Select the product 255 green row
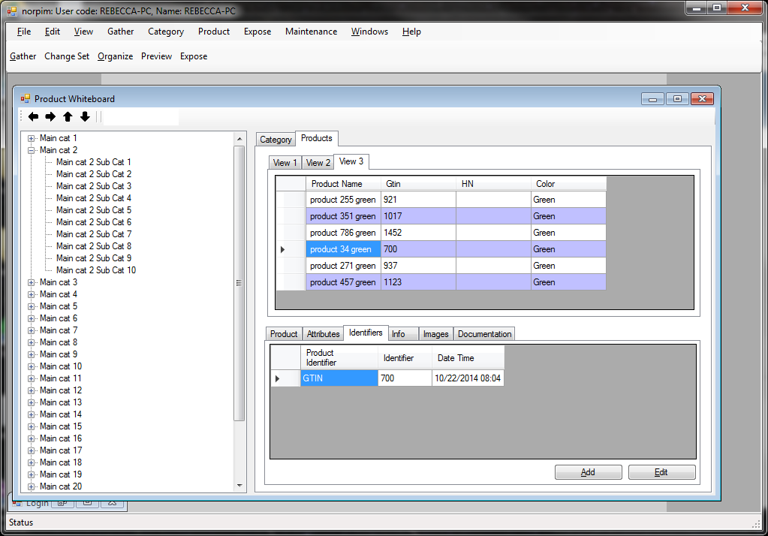This screenshot has width=768, height=536. tap(441, 200)
